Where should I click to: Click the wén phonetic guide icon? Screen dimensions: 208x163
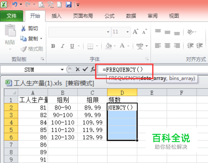[140, 46]
